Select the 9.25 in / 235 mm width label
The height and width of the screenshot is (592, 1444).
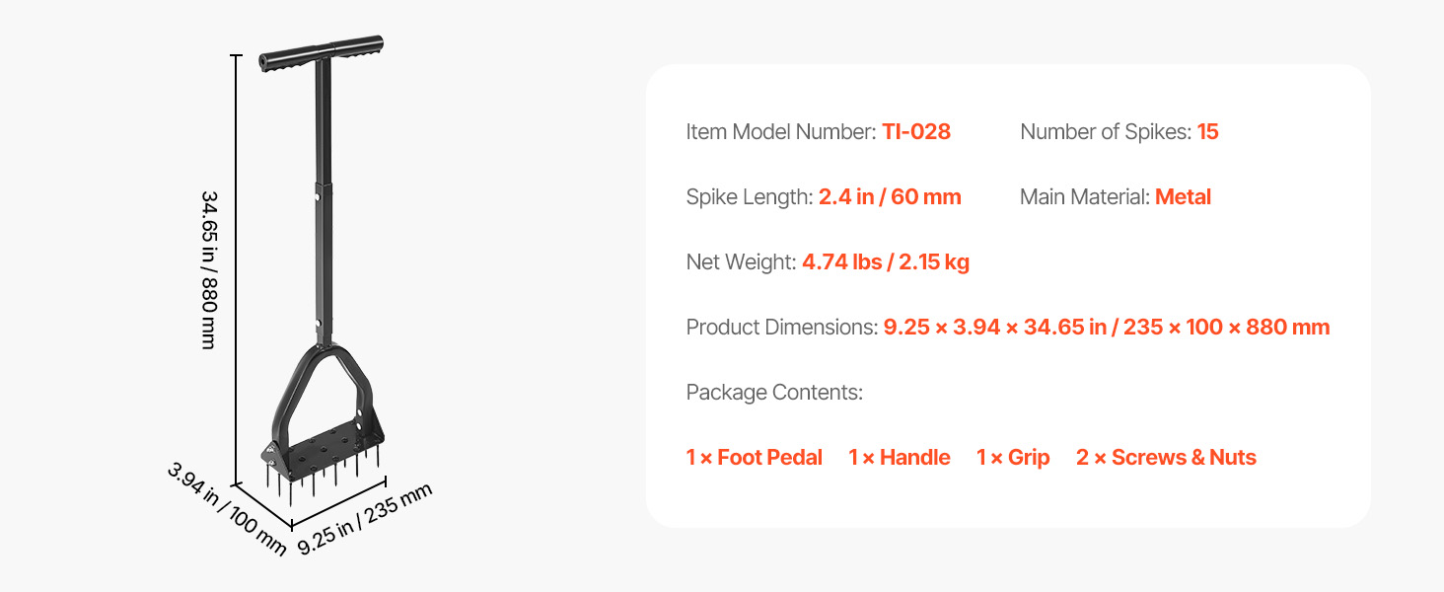pyautogui.click(x=365, y=518)
